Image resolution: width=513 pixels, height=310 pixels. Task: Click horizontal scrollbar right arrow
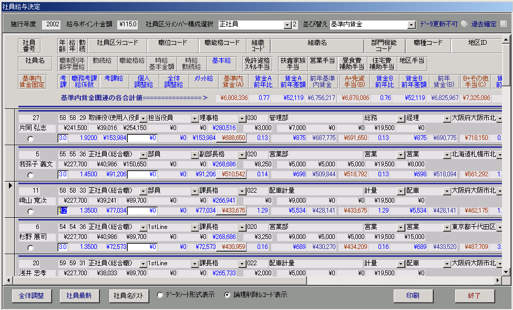[x=498, y=281]
